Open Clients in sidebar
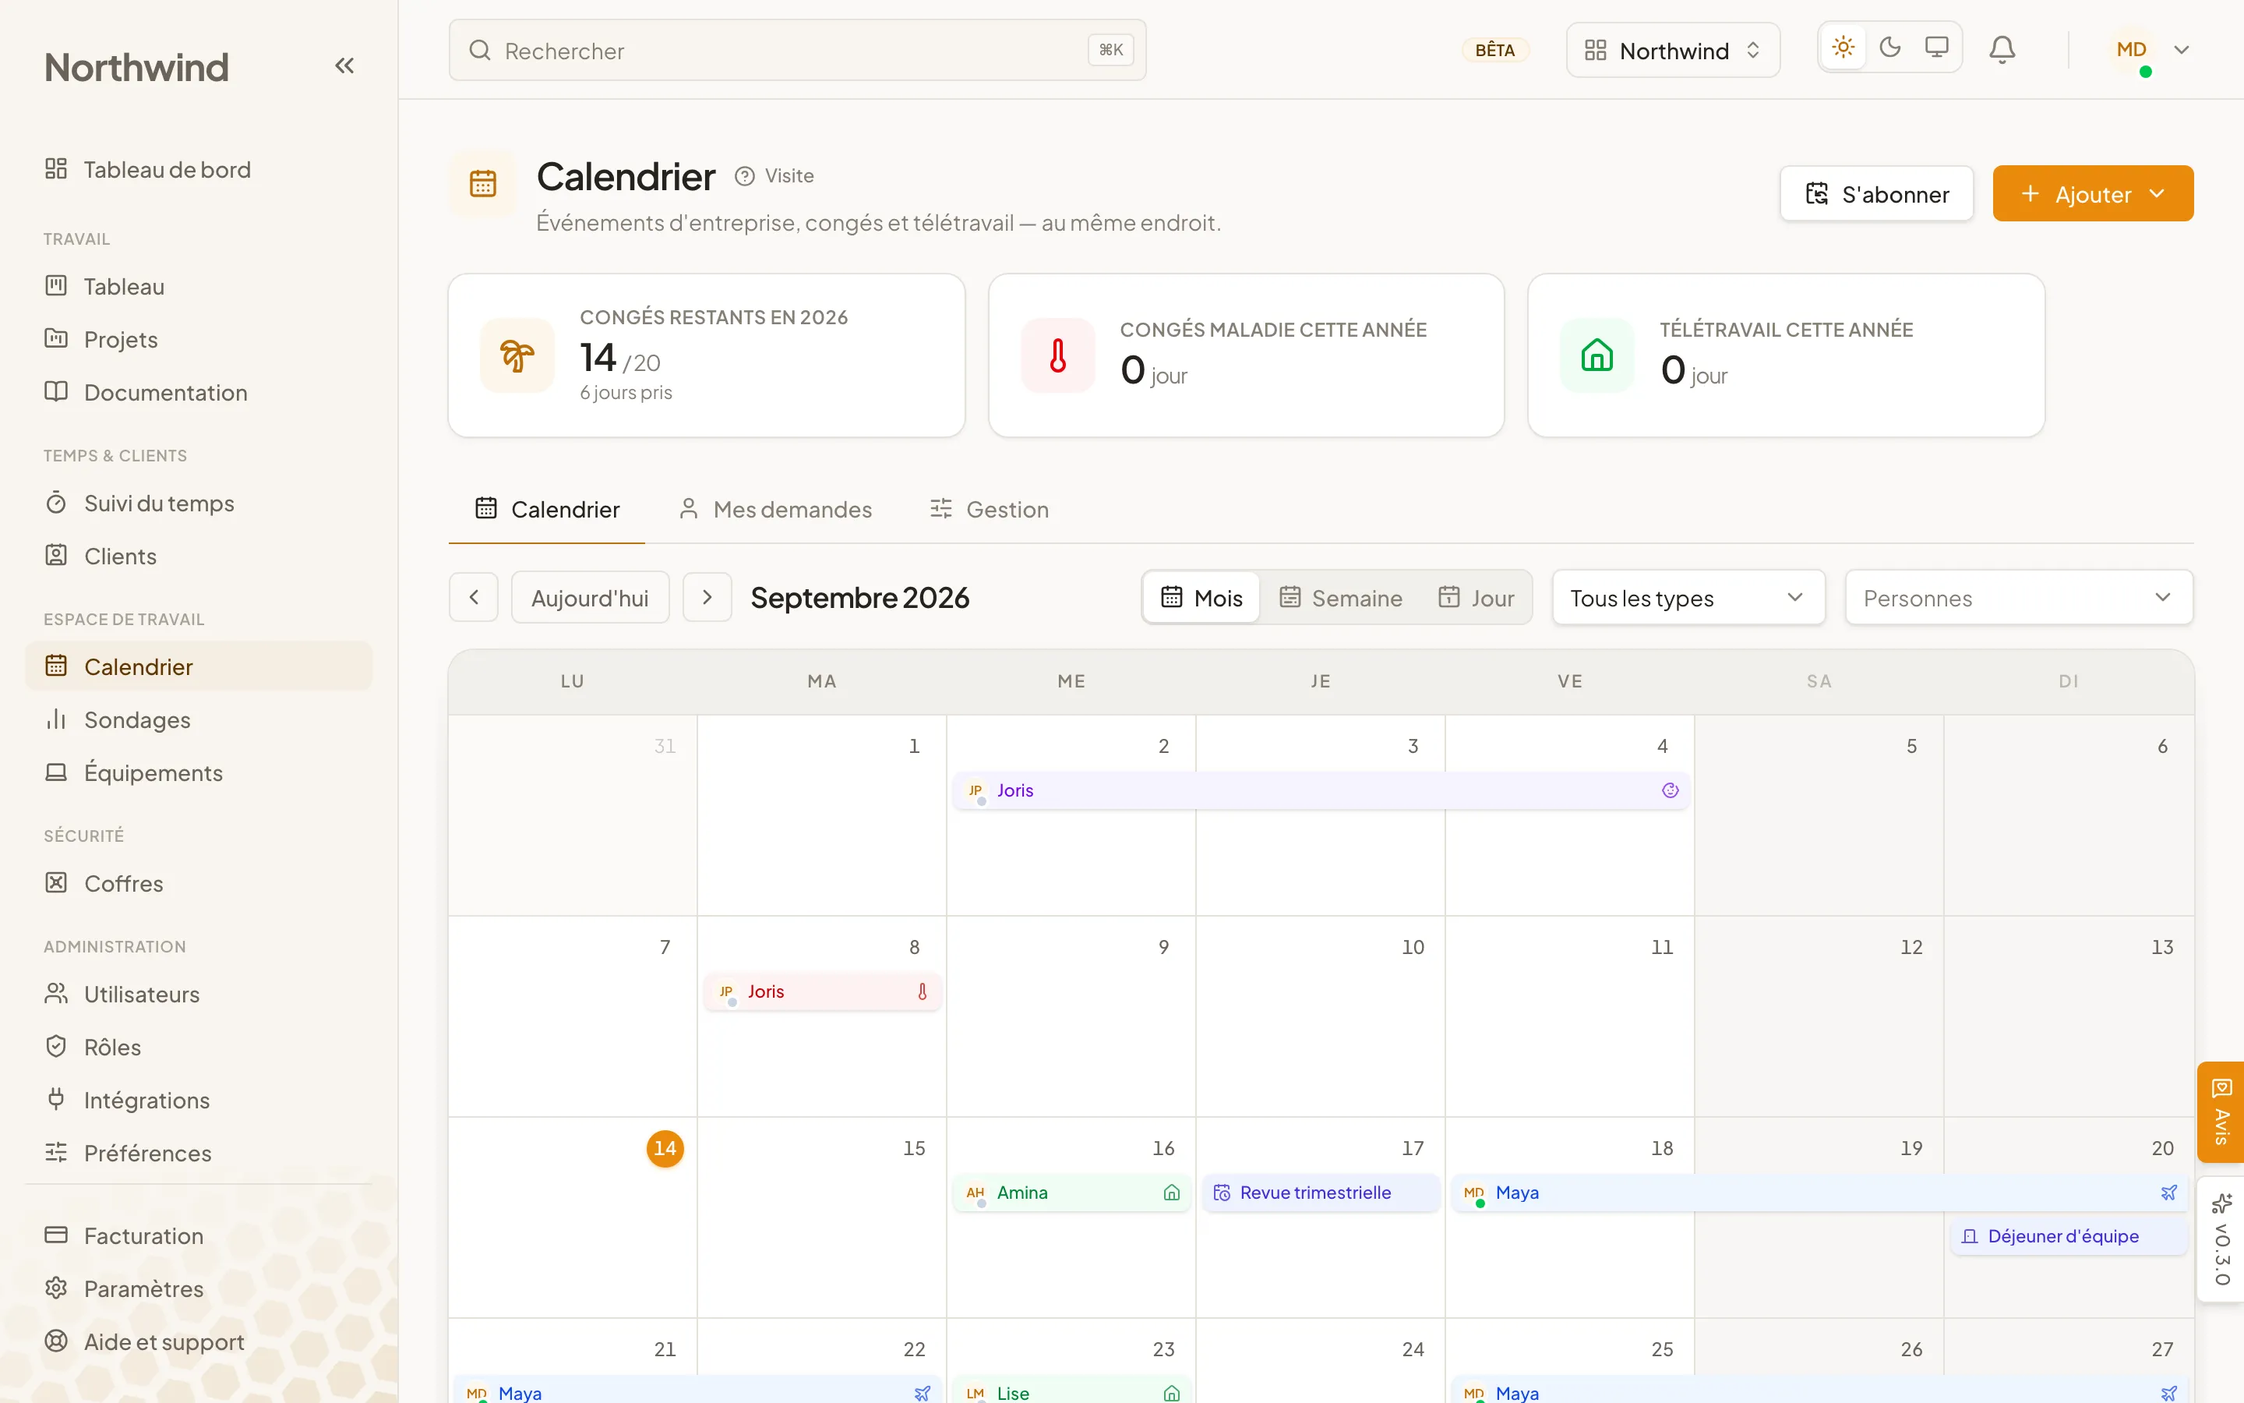 (199, 556)
